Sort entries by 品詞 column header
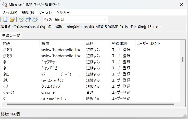Image resolution: width=188 pixels, height=119 pixels. coord(97,43)
